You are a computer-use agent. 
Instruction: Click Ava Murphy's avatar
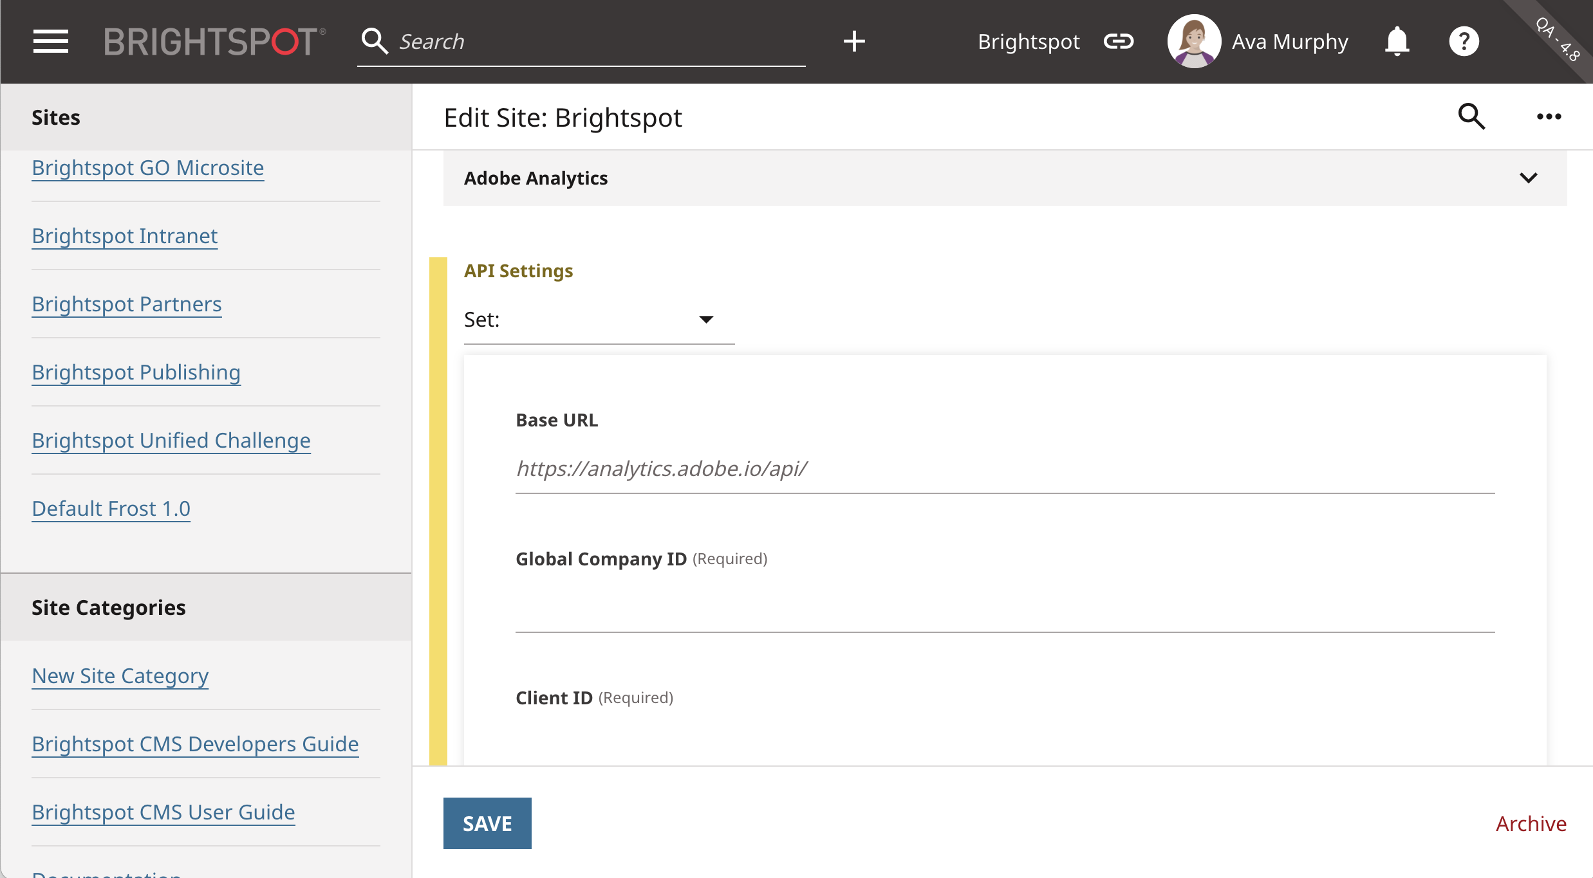pos(1194,41)
